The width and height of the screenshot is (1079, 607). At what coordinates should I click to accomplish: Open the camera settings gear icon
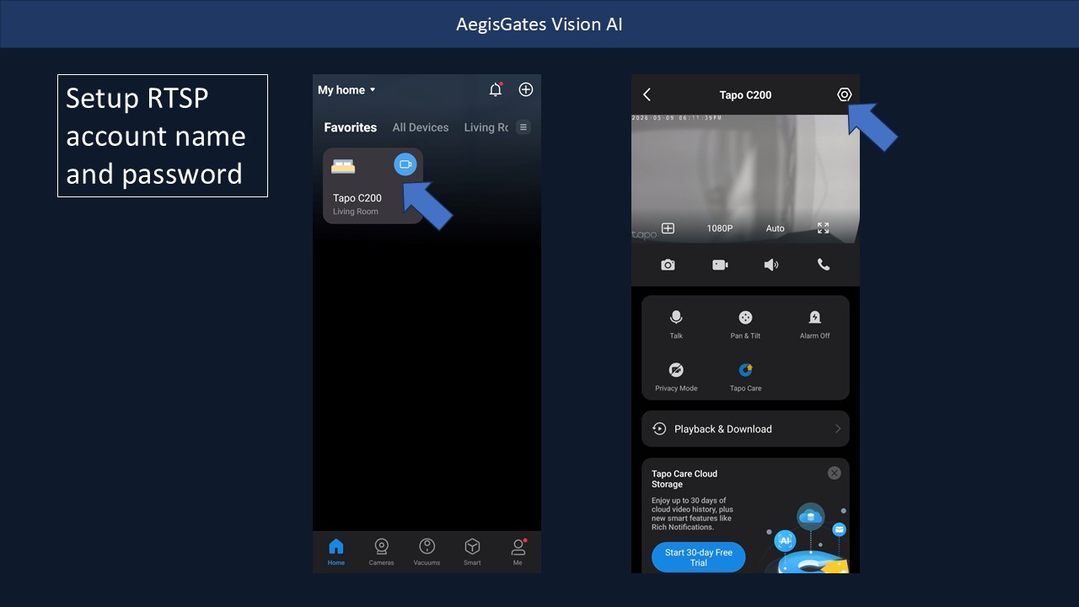coord(844,94)
